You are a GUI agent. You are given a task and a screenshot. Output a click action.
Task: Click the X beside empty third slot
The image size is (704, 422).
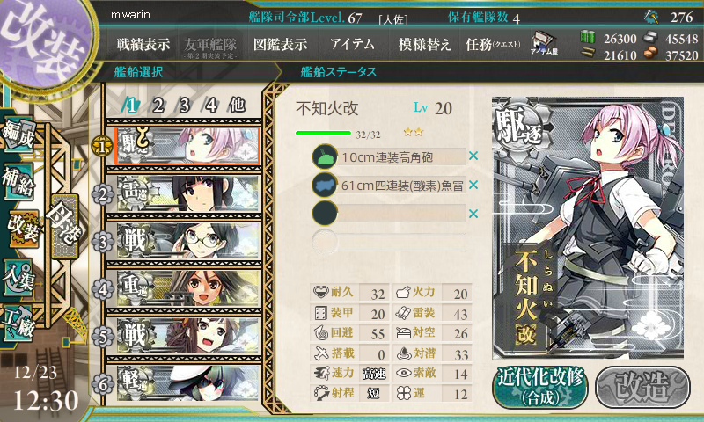(x=473, y=214)
